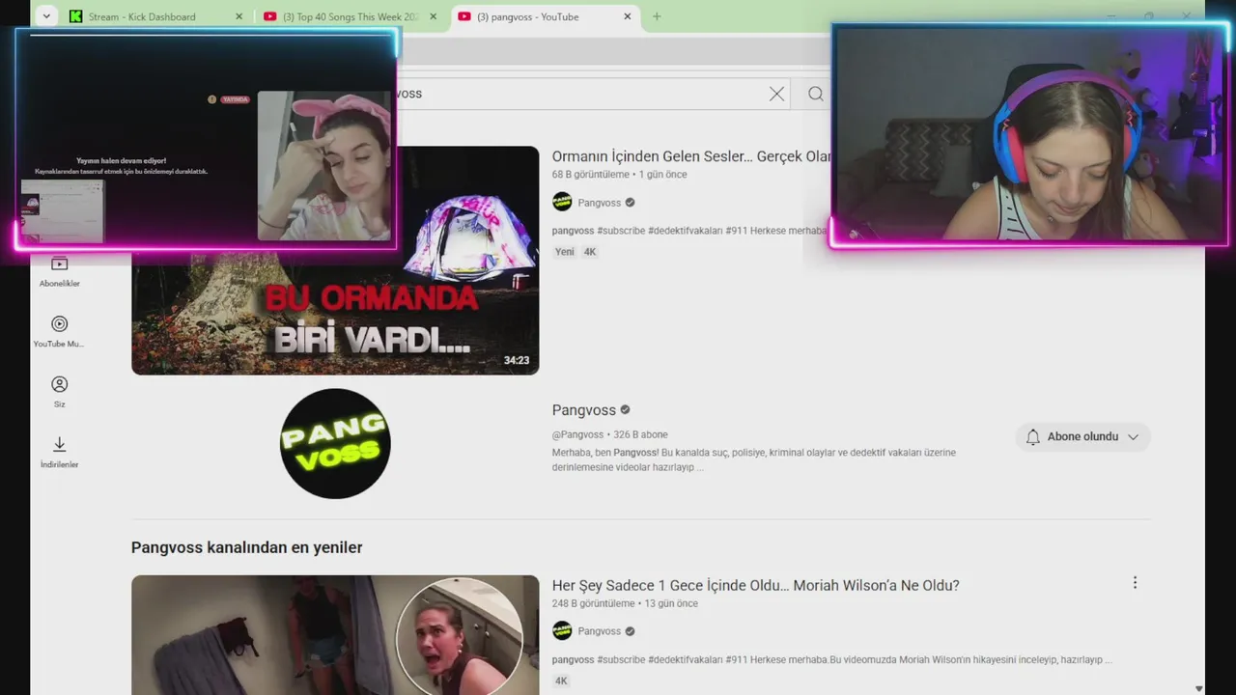
Task: Click Pangvoss avatar under Moriah Wilson video
Action: [562, 631]
